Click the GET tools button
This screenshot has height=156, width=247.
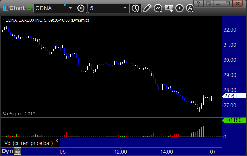point(169,8)
